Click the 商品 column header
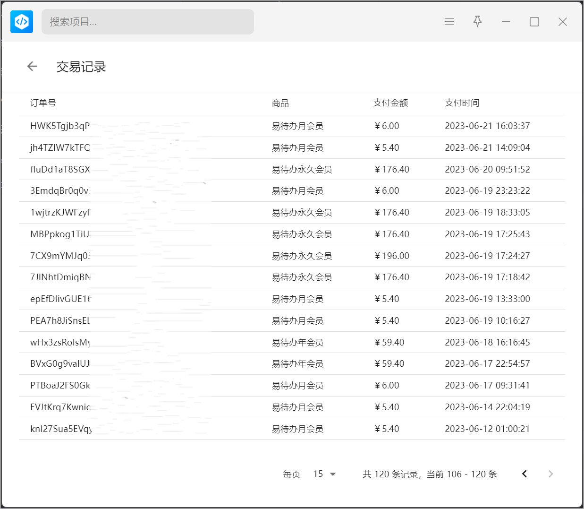 coord(280,103)
